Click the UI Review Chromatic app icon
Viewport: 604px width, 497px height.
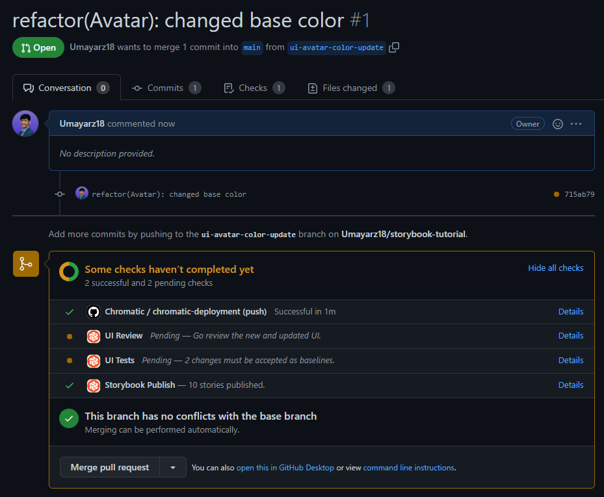(94, 336)
